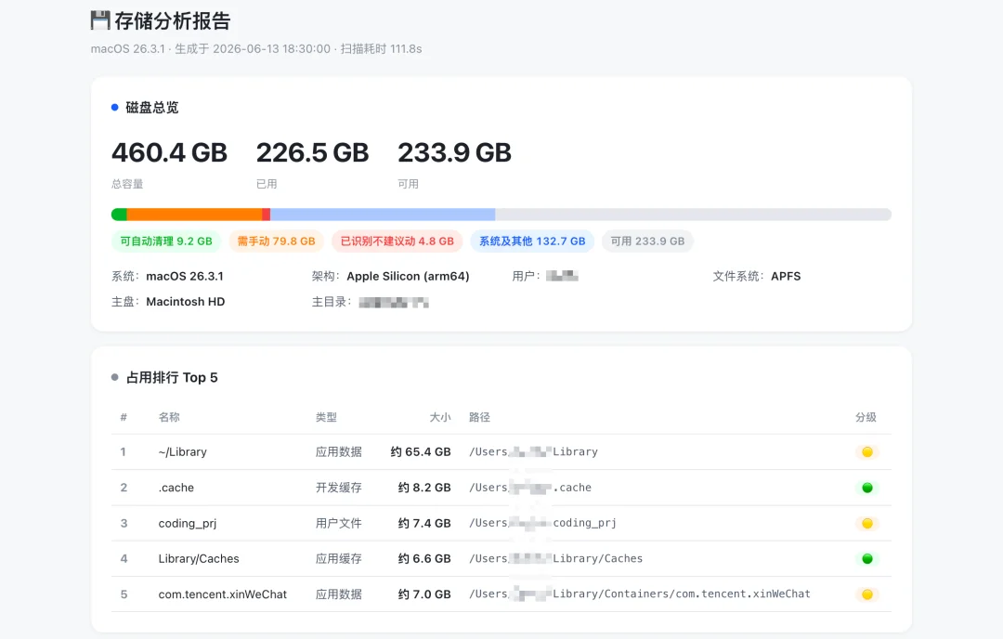The image size is (1003, 639).
Task: Click the 约 65.4 GB size cell
Action: tap(421, 452)
